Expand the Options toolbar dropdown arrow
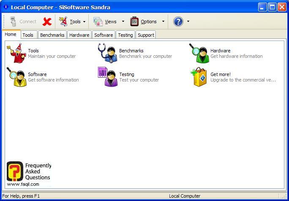 (x=163, y=22)
